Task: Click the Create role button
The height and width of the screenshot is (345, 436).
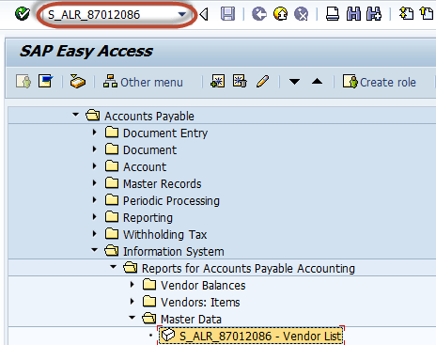Action: [380, 82]
